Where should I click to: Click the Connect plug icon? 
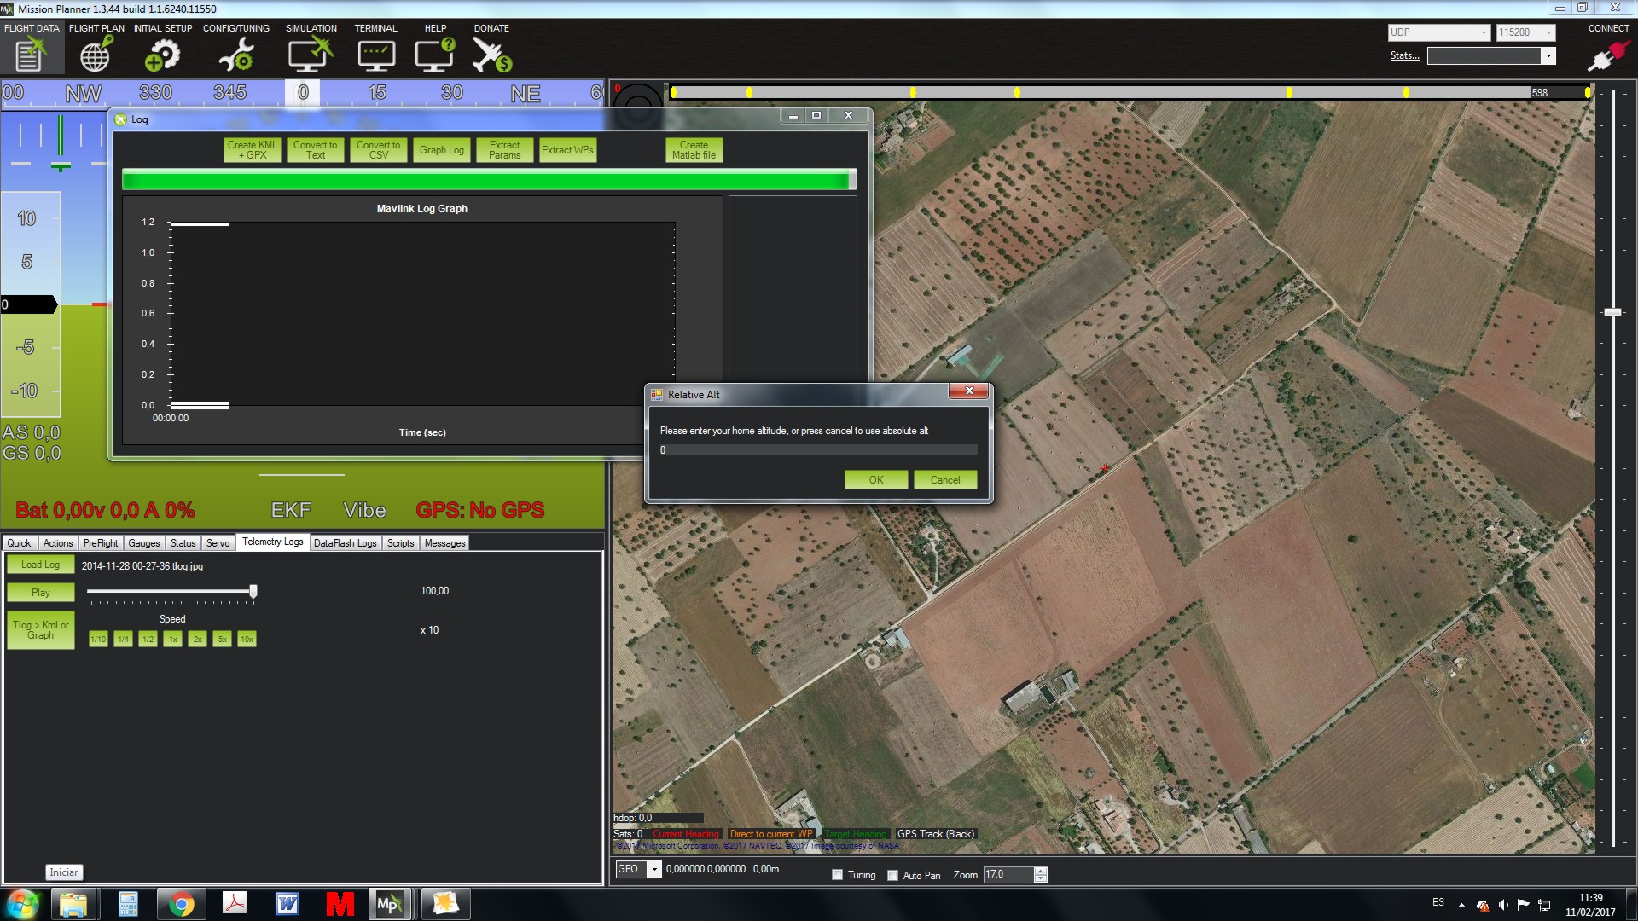[1607, 55]
